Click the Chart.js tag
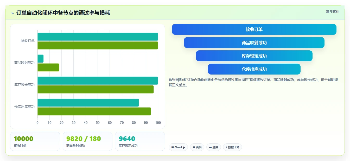This screenshot has height=161, width=350. point(178,147)
